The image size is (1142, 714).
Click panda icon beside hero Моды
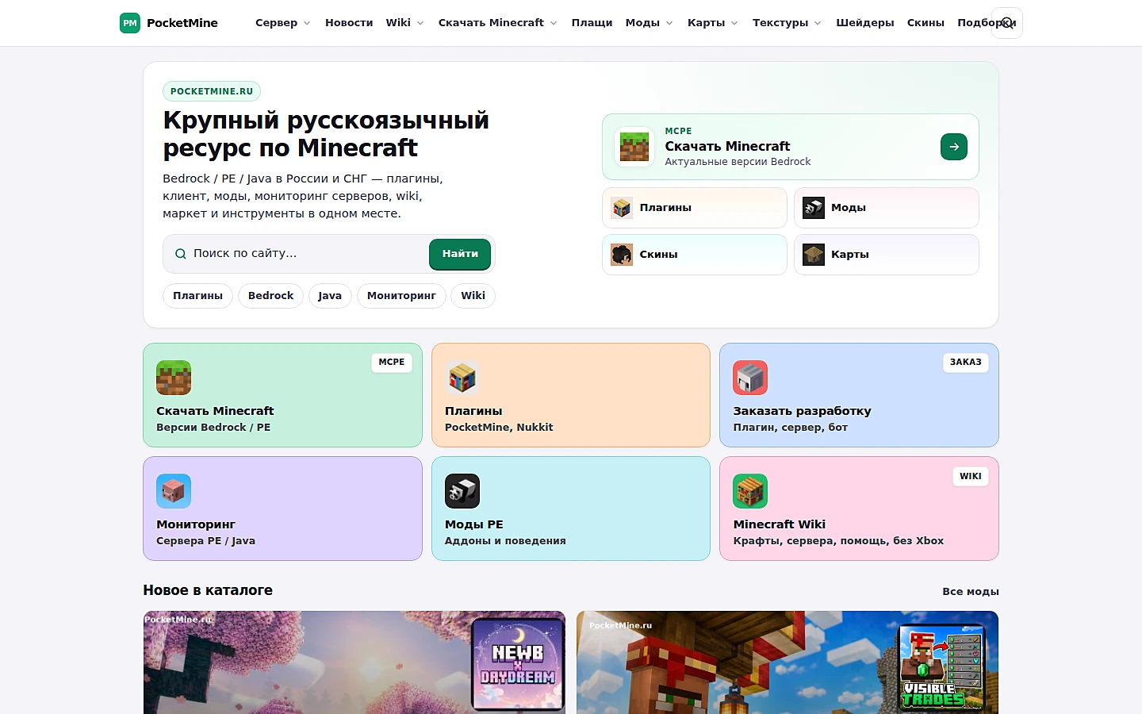[814, 208]
